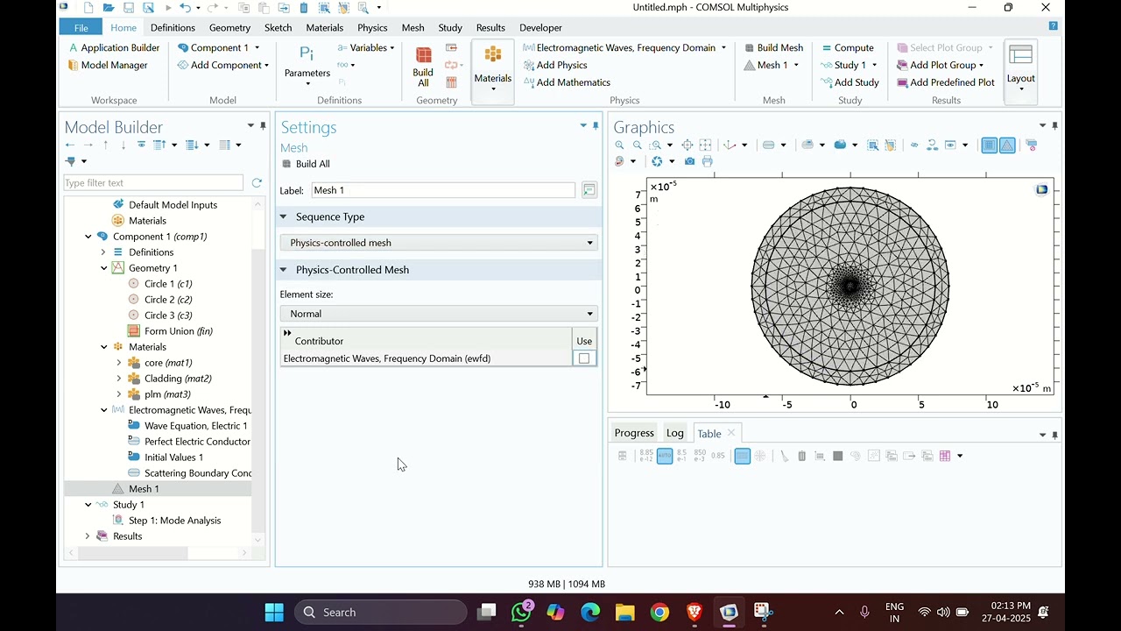This screenshot has width=1121, height=631.
Task: Collapse the Physics-Controlled Mesh section
Action: pos(283,270)
